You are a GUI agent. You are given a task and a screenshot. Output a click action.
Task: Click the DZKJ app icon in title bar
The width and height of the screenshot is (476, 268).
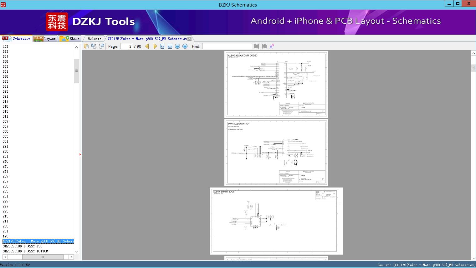3,4
